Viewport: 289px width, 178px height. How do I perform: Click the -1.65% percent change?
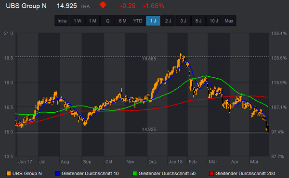tap(153, 6)
